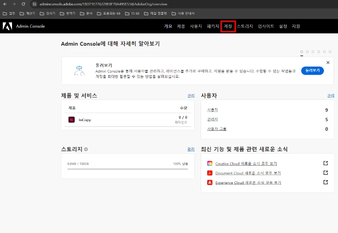
Task: Select the fourth carousel dot
Action: 319,52
